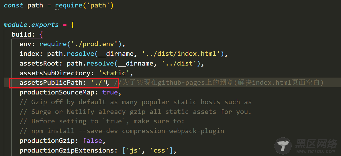This screenshot has height=156, width=341.
Task: Click "__dirname" on the index line
Action: (x=116, y=54)
